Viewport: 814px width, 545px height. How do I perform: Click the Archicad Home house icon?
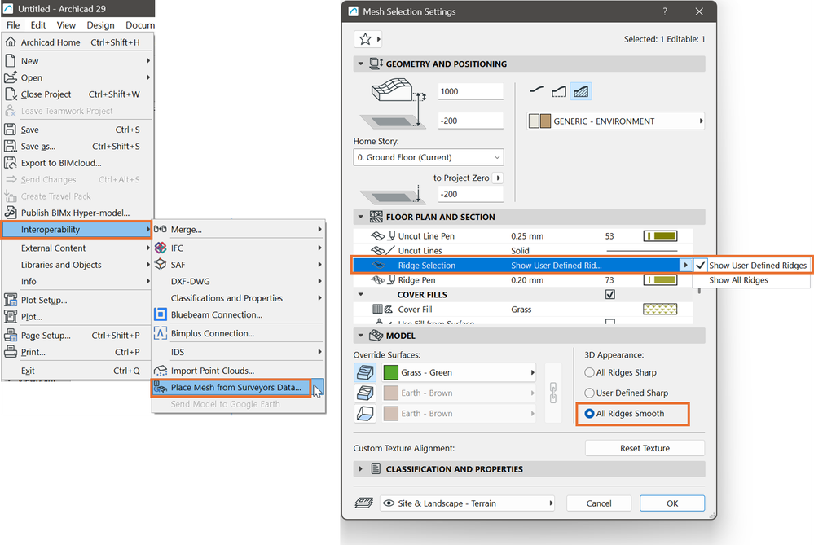(11, 42)
